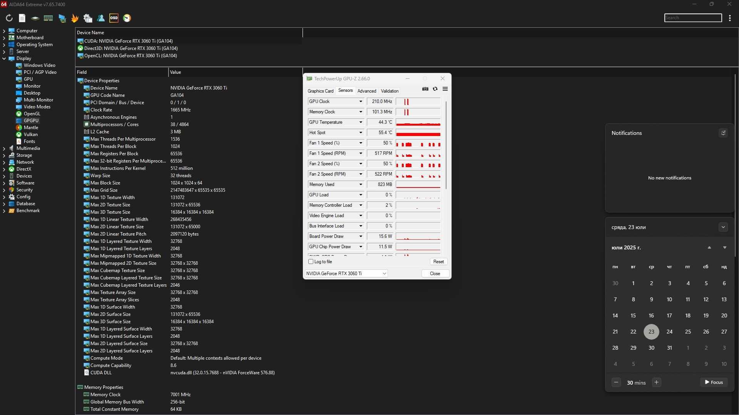
Task: Click the GPU Temperature sensor graph
Action: tap(418, 122)
